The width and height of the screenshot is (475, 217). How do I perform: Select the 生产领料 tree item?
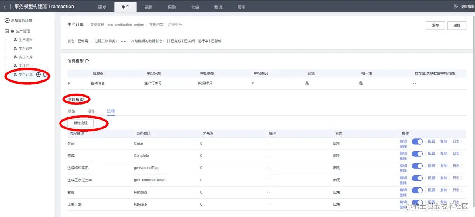click(x=23, y=49)
